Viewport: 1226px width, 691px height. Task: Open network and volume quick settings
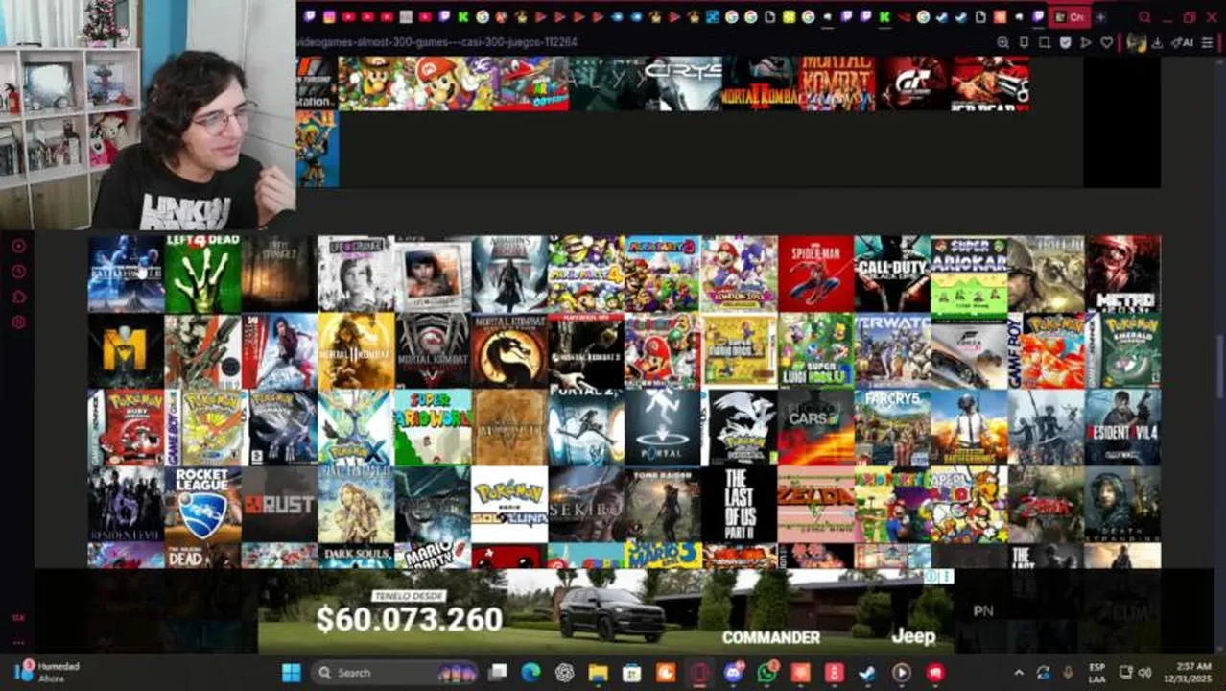click(1134, 673)
